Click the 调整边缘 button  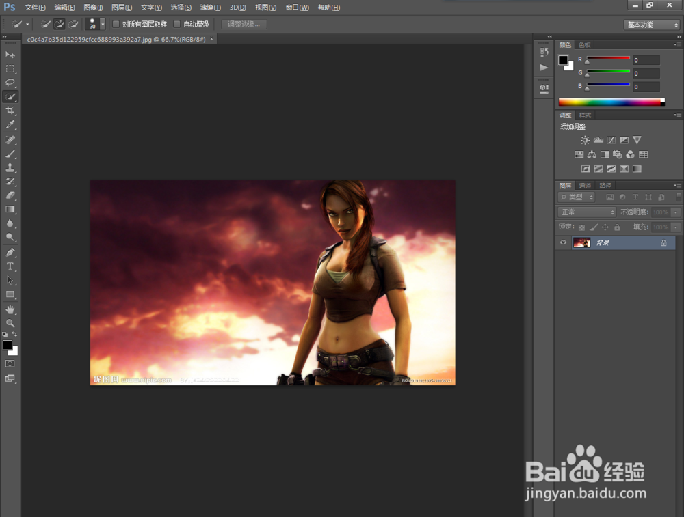[244, 25]
